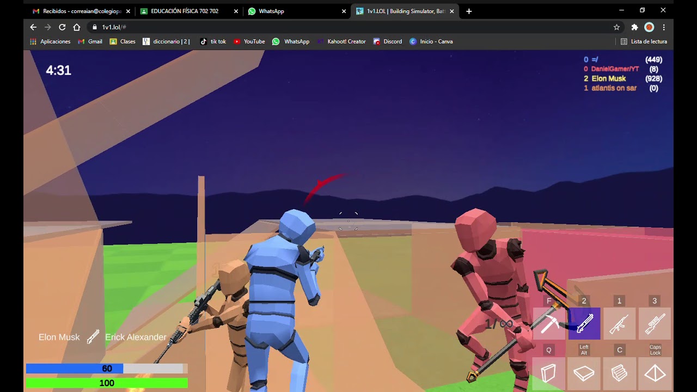Viewport: 697px width, 392px height.
Task: Choose the stairs build piece C
Action: (x=619, y=373)
